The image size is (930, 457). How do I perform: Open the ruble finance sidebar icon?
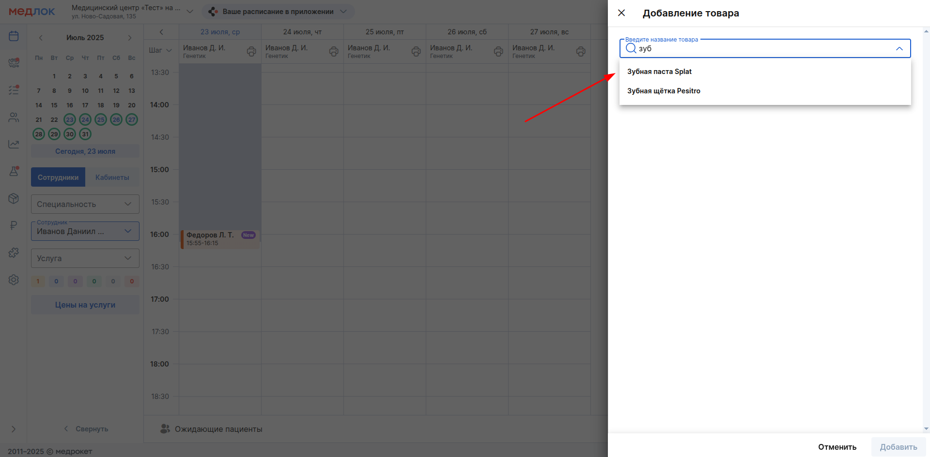tap(14, 225)
